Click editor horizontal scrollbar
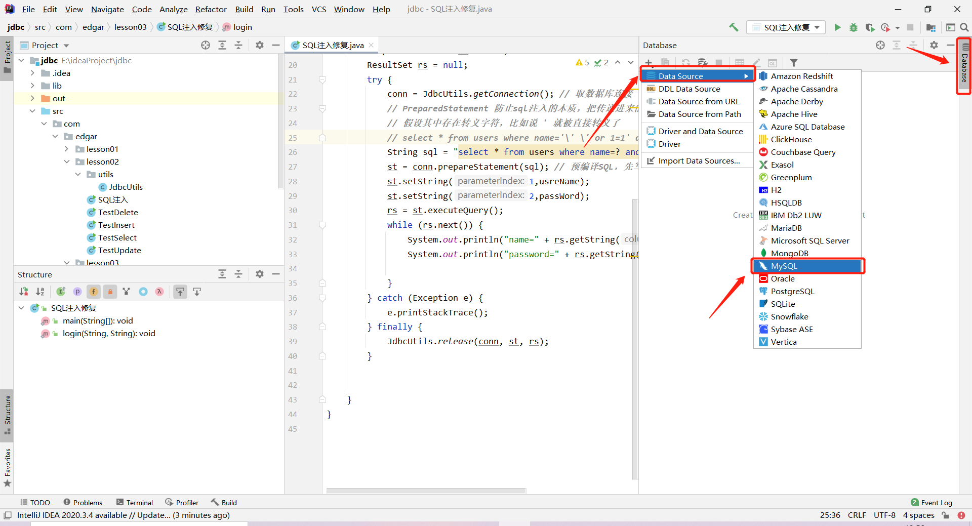 click(426, 491)
